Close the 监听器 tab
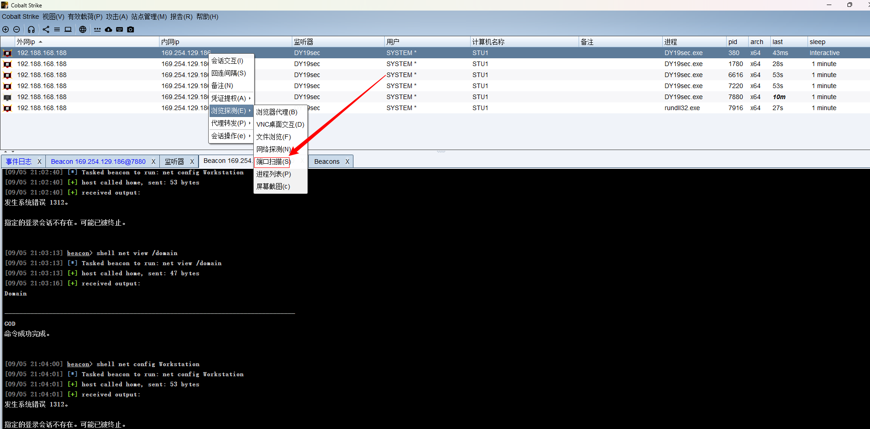Viewport: 870px width, 429px height. tap(192, 162)
